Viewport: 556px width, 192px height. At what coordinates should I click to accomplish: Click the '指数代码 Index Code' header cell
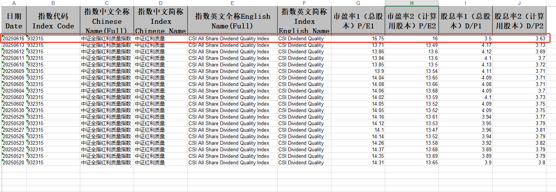(x=53, y=20)
